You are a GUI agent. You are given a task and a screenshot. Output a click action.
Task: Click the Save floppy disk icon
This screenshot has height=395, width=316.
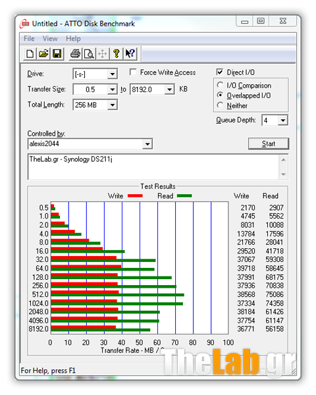[x=57, y=54]
